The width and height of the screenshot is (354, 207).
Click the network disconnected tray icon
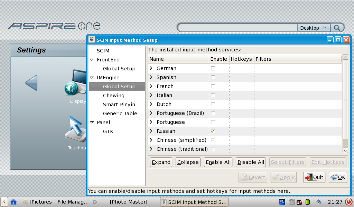[300, 202]
